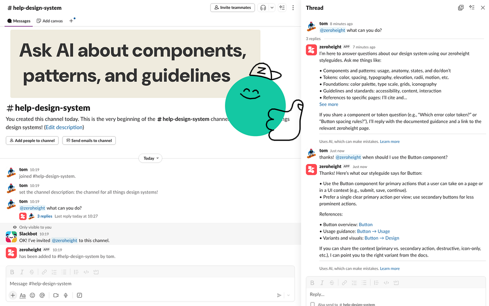Click Add people to channel
Screen dimensions: 489x306
pos(32,141)
